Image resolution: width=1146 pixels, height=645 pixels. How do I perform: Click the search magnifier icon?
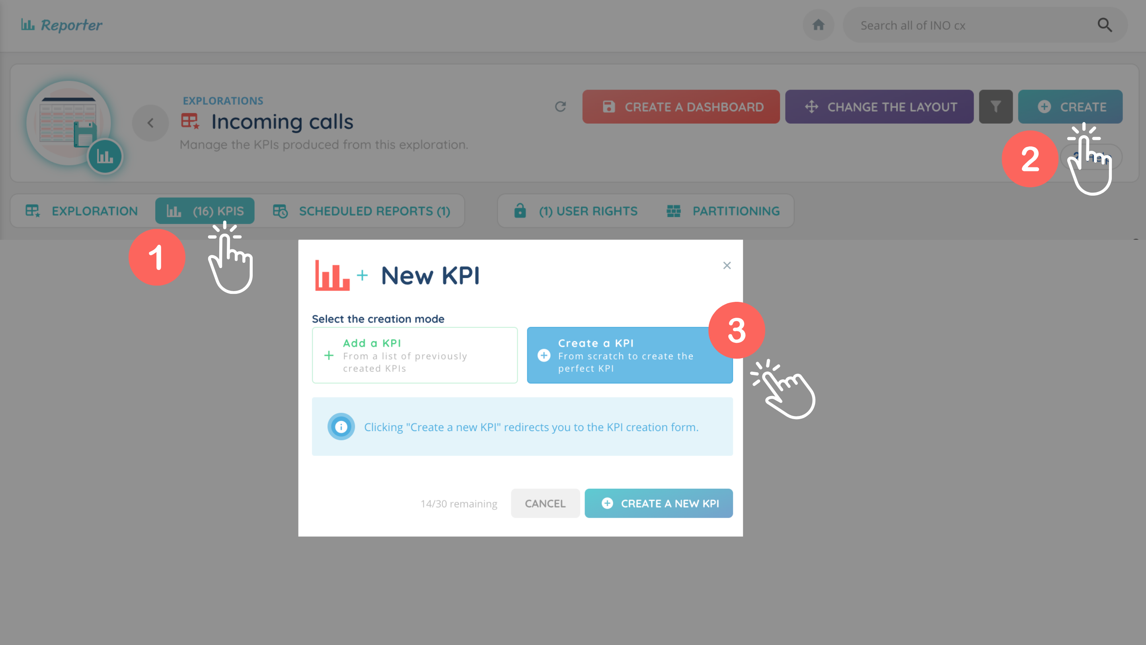click(1105, 25)
